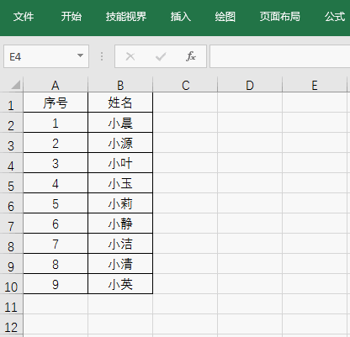Viewport: 350px width, 337px height.
Task: Open the 绘图 ribbon tab
Action: [x=225, y=17]
